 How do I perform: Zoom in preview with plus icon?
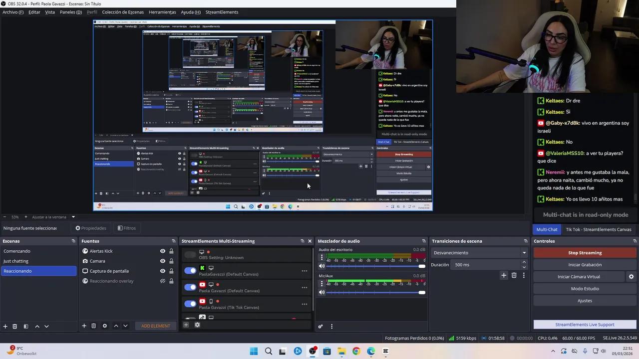(26, 217)
